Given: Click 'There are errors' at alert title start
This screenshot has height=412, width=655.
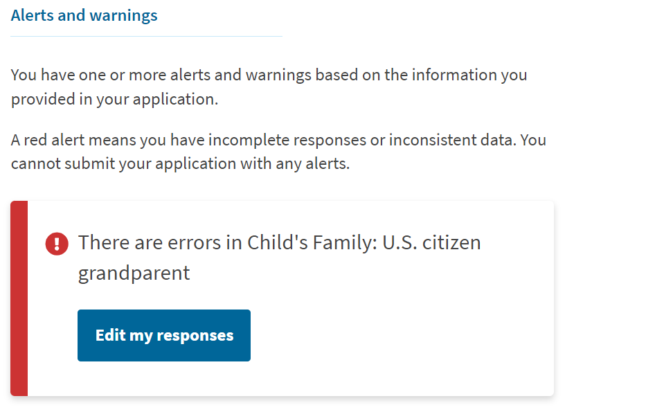Looking at the screenshot, I should 150,243.
